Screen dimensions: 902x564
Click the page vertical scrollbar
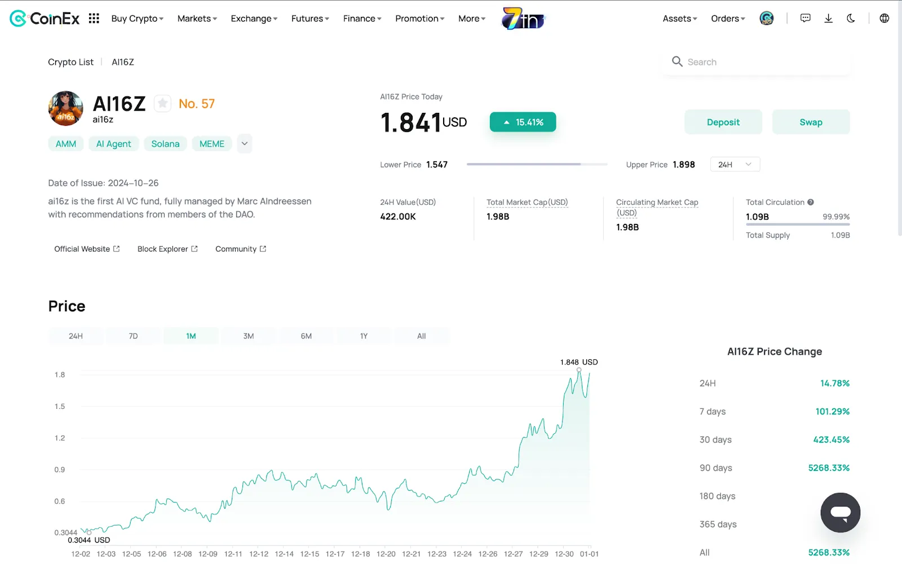point(899,118)
